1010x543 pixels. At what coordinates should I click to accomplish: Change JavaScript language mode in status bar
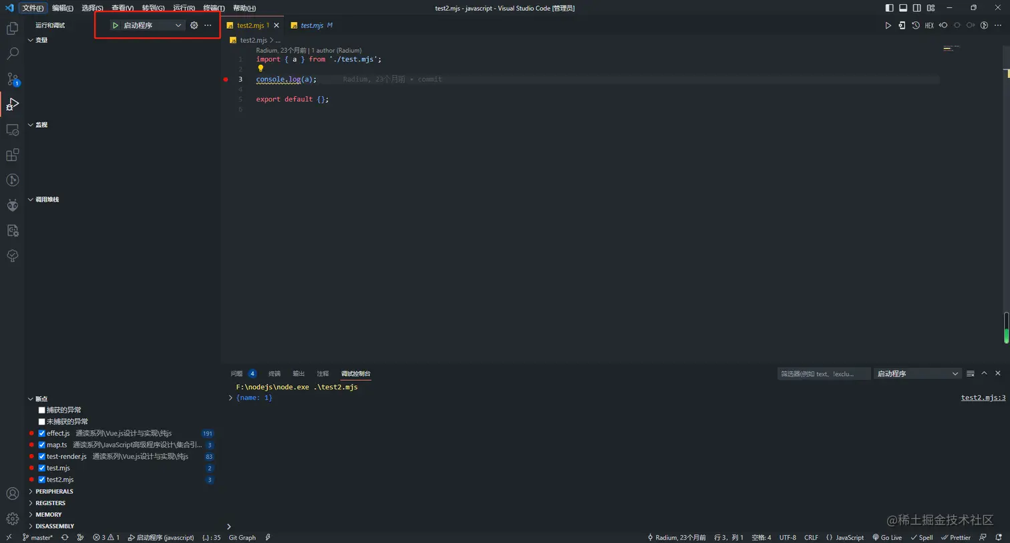click(850, 537)
